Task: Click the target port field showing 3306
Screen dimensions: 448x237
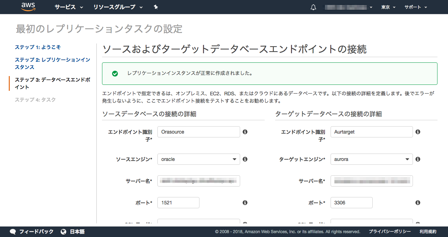Action: coord(351,203)
